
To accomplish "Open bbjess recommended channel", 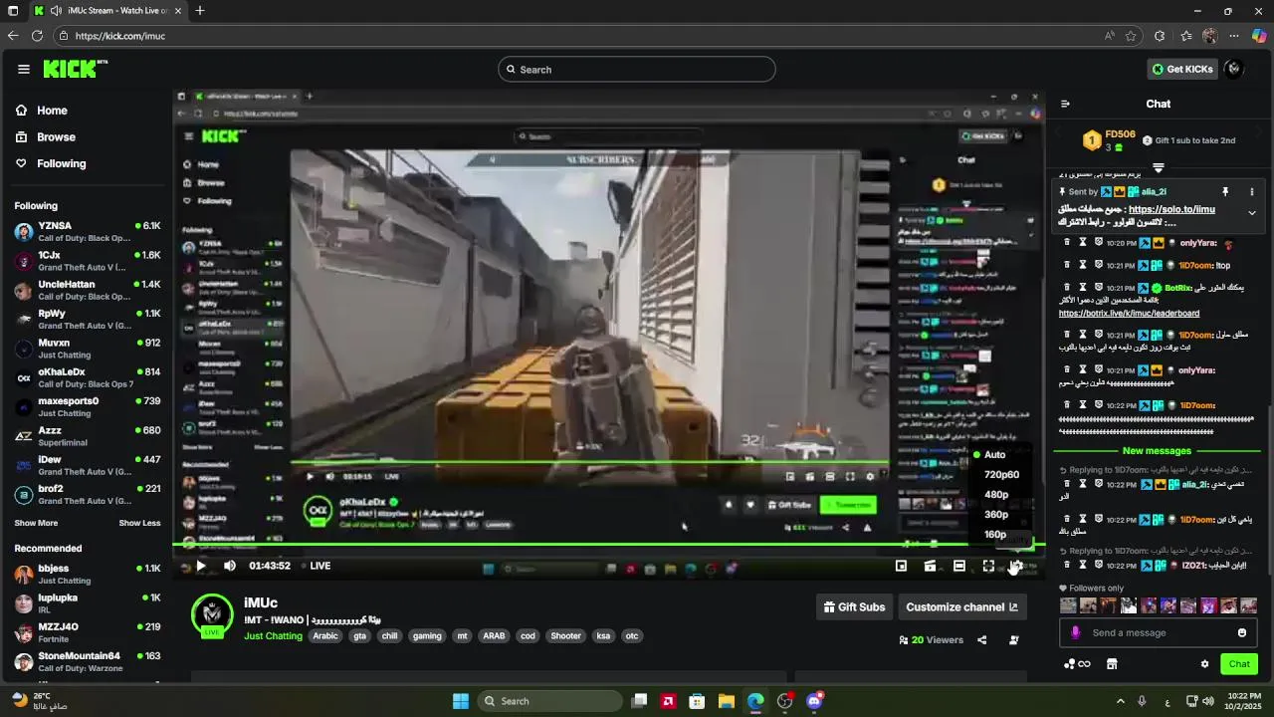I will coord(87,575).
